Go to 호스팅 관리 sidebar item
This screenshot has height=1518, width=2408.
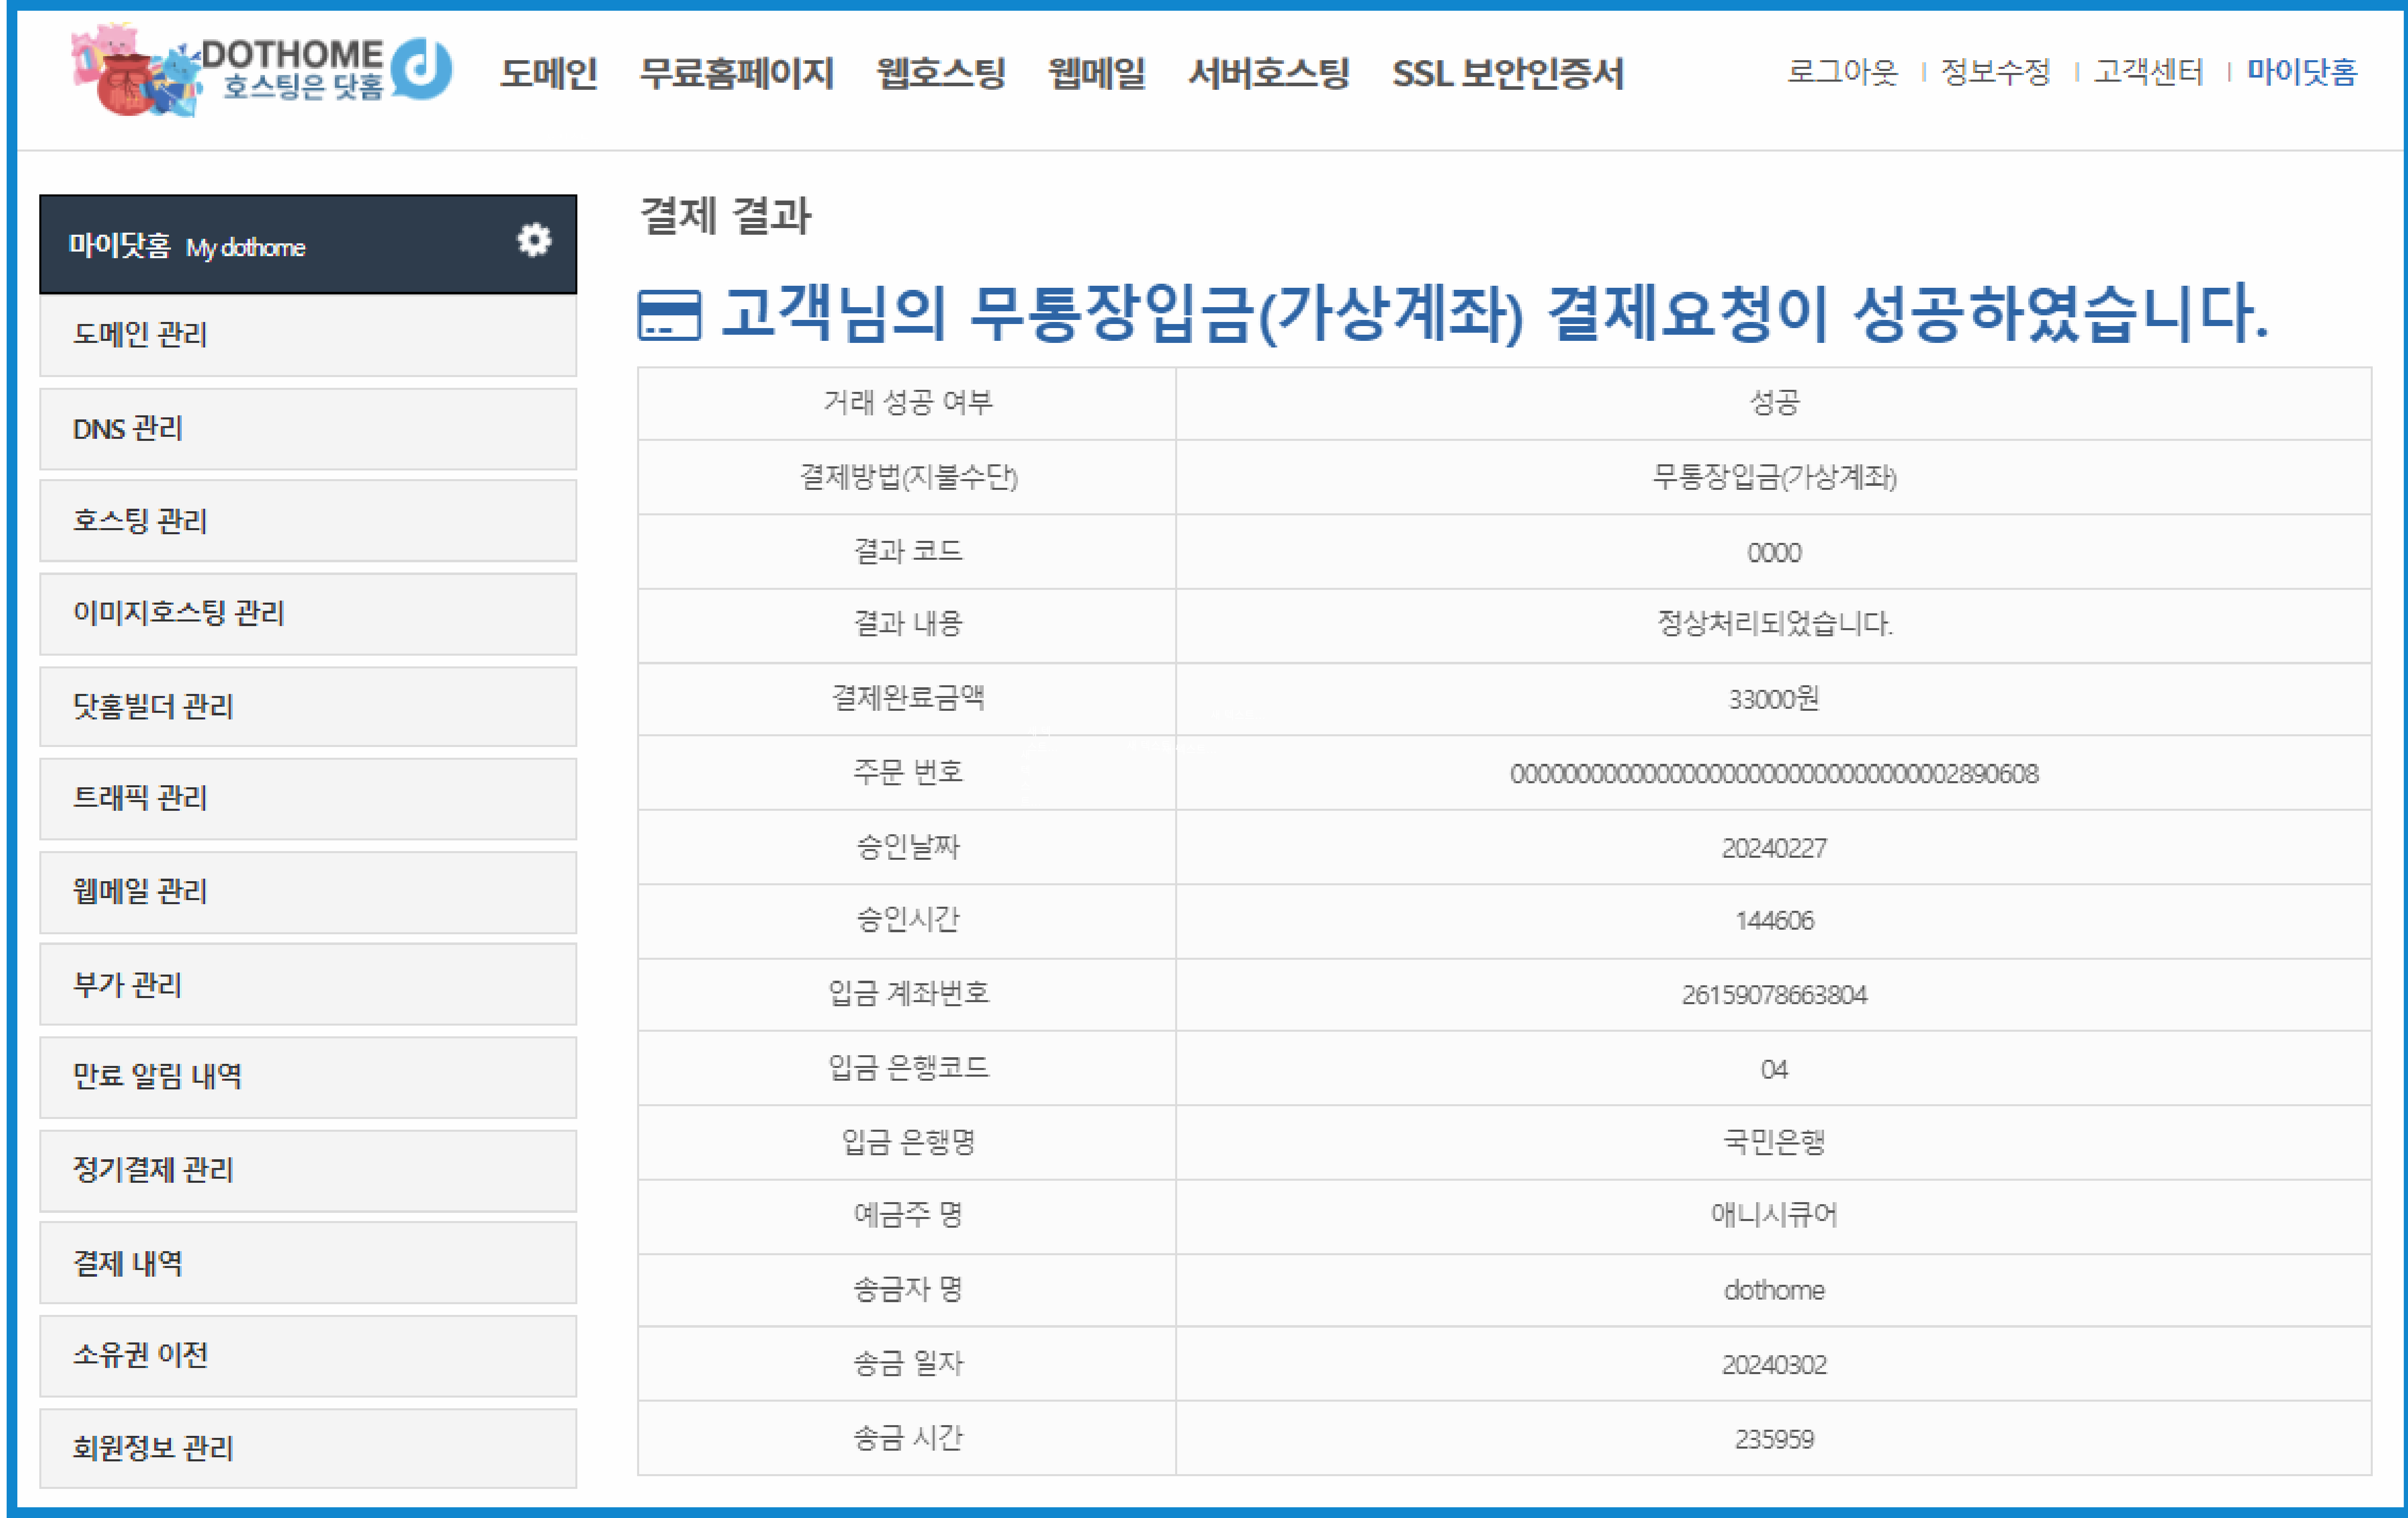(307, 520)
